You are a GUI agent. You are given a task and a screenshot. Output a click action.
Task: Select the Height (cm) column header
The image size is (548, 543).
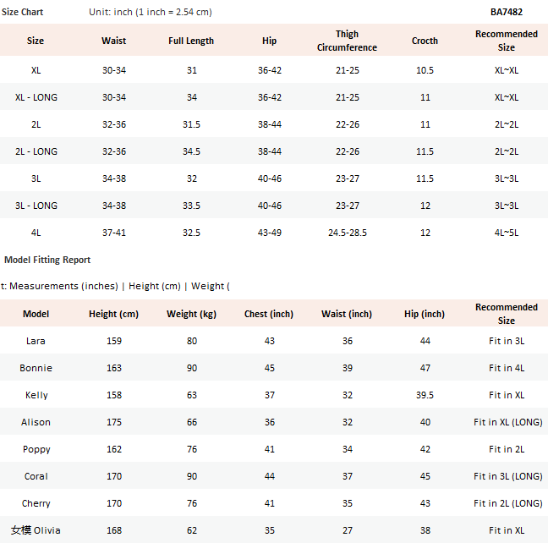(113, 314)
